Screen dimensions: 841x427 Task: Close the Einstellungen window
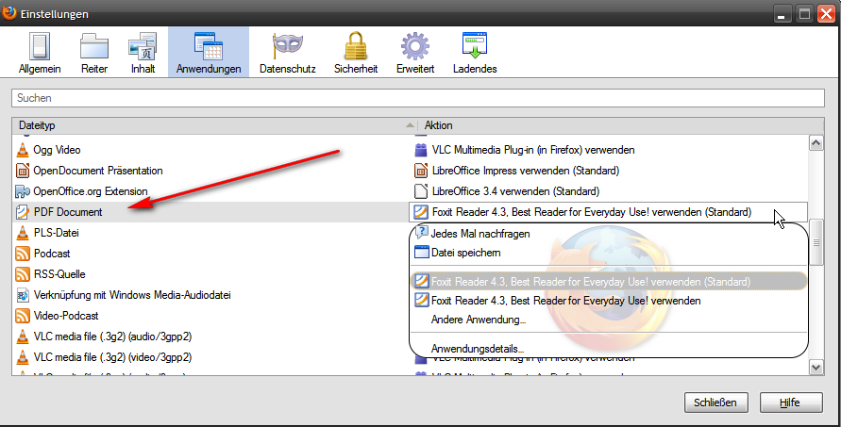pyautogui.click(x=827, y=13)
